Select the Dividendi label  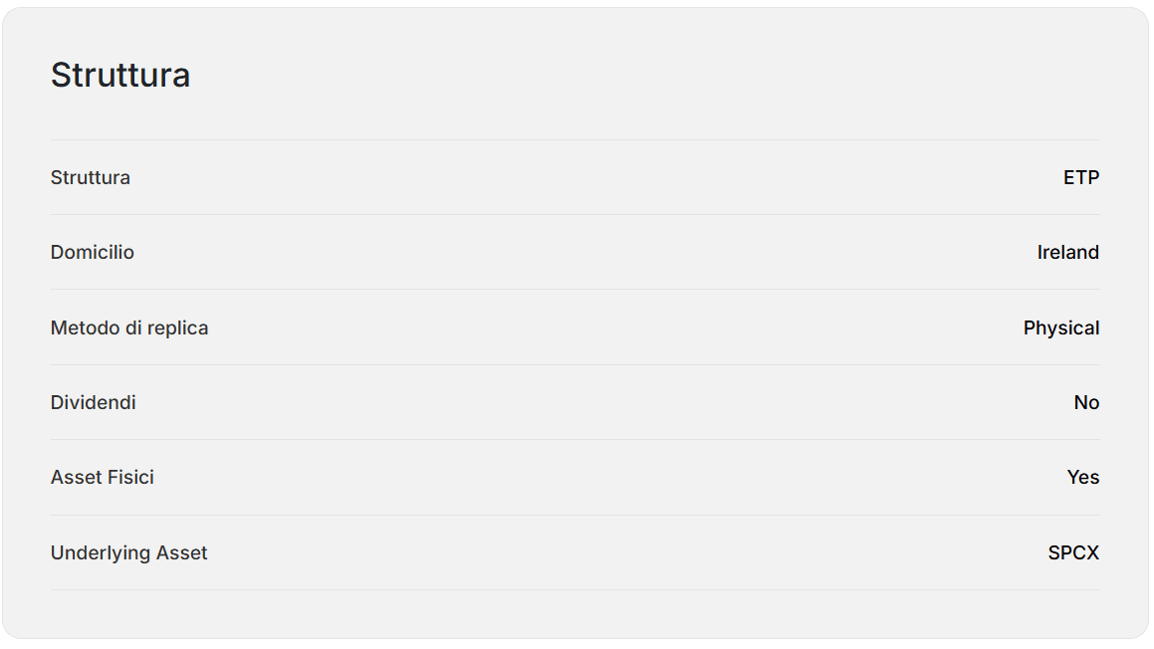click(94, 402)
